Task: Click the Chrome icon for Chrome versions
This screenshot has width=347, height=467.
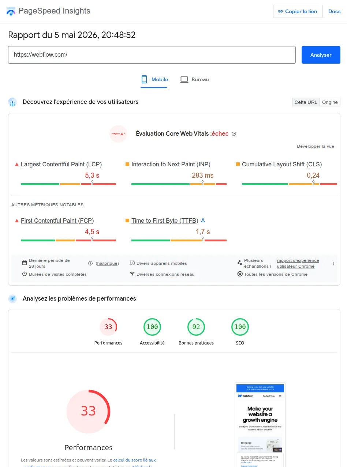Action: coord(240,274)
